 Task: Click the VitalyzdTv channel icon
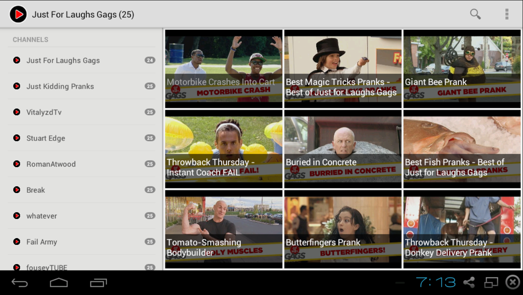tap(17, 112)
